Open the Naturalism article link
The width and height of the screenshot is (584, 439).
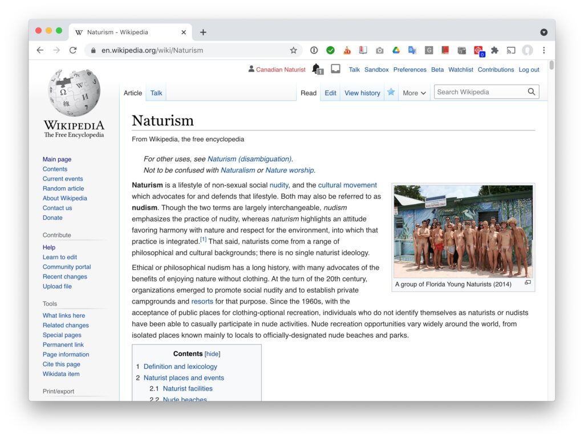[238, 170]
